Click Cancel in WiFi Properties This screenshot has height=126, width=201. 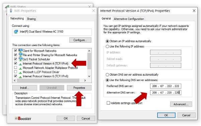point(86,118)
